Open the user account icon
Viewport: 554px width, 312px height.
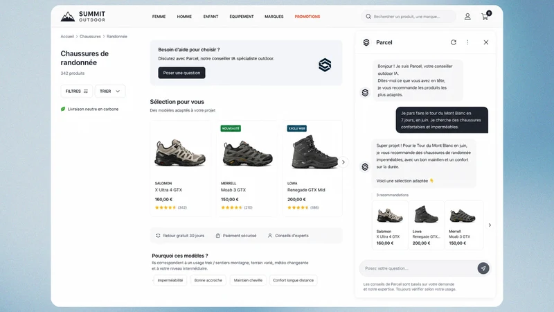(467, 17)
